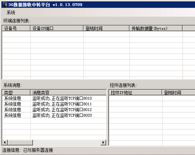Sort by 设备号 column header
This screenshot has height=155, width=195.
[16, 28]
